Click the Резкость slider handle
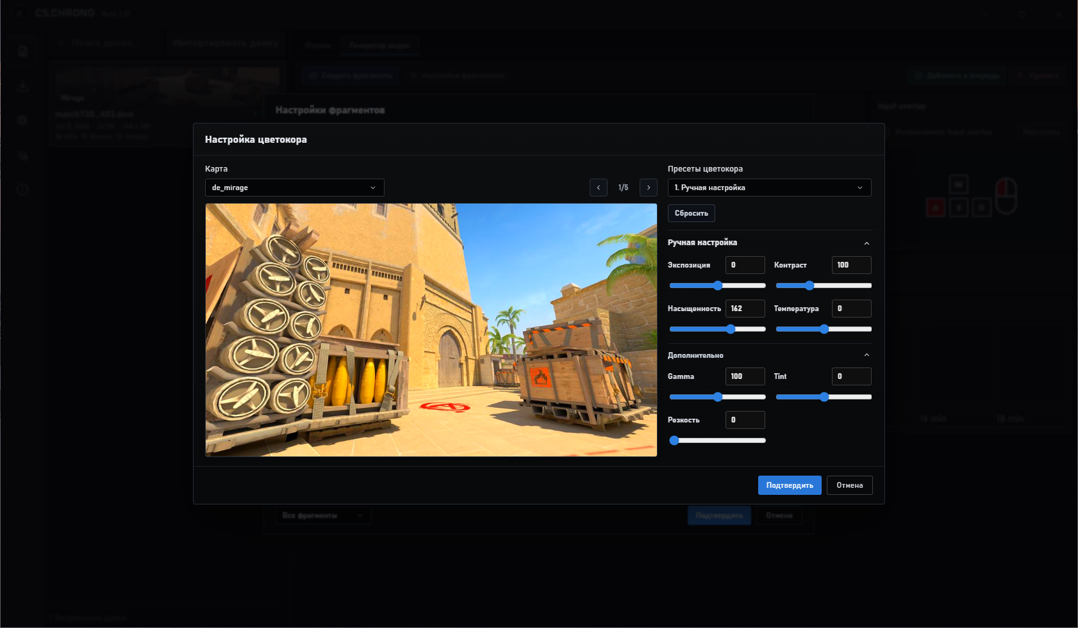The width and height of the screenshot is (1078, 628). 674,440
